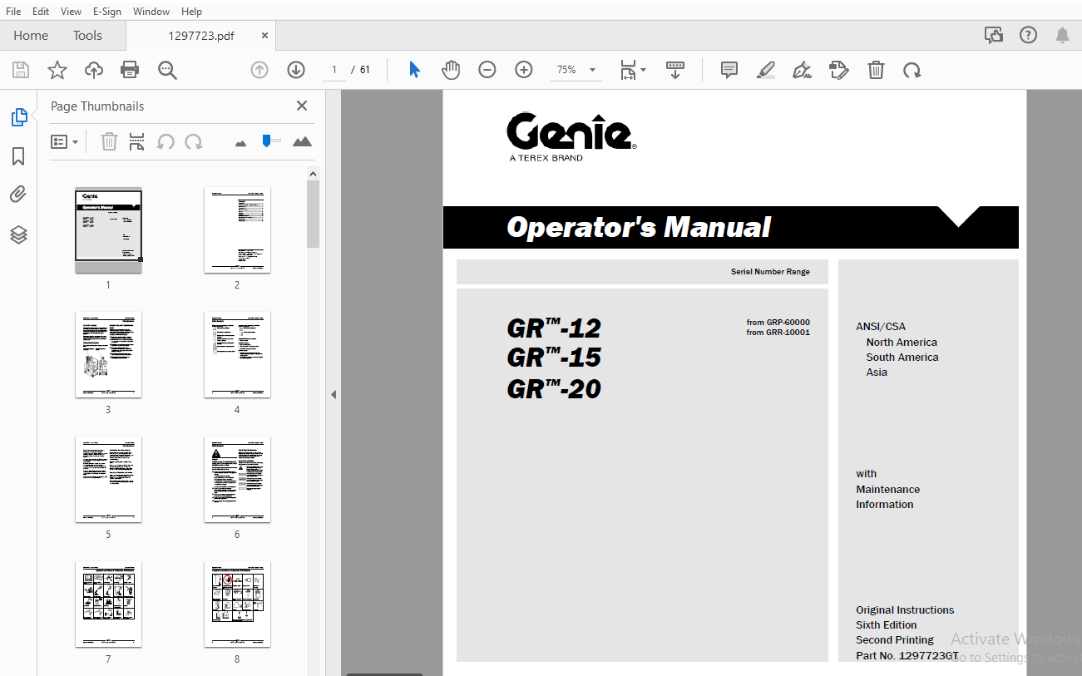Open the notifications bell

tap(1063, 35)
